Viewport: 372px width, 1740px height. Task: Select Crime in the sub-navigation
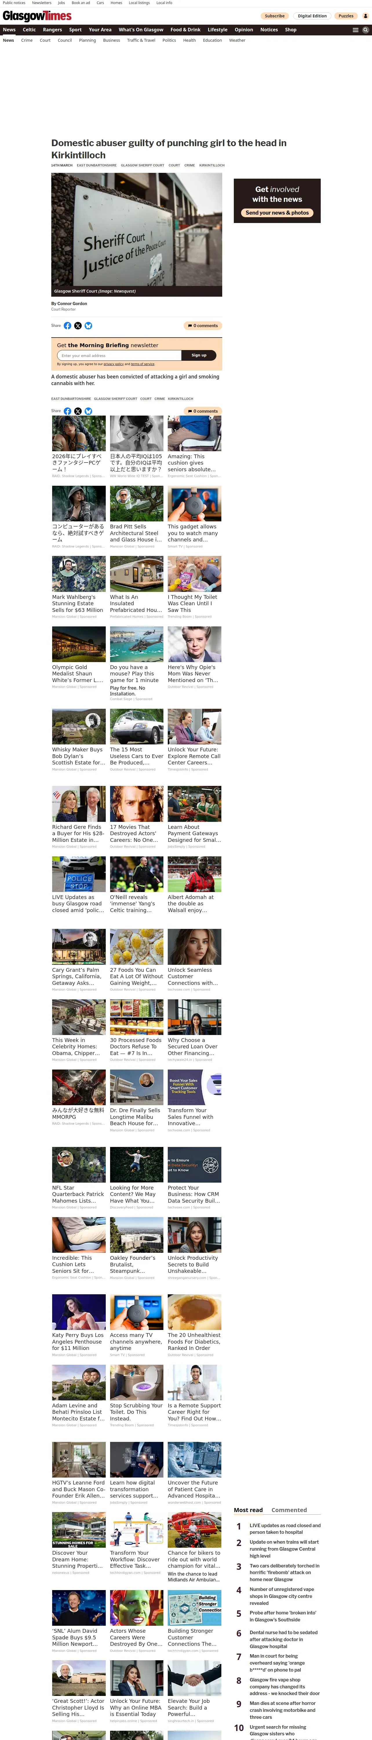27,41
